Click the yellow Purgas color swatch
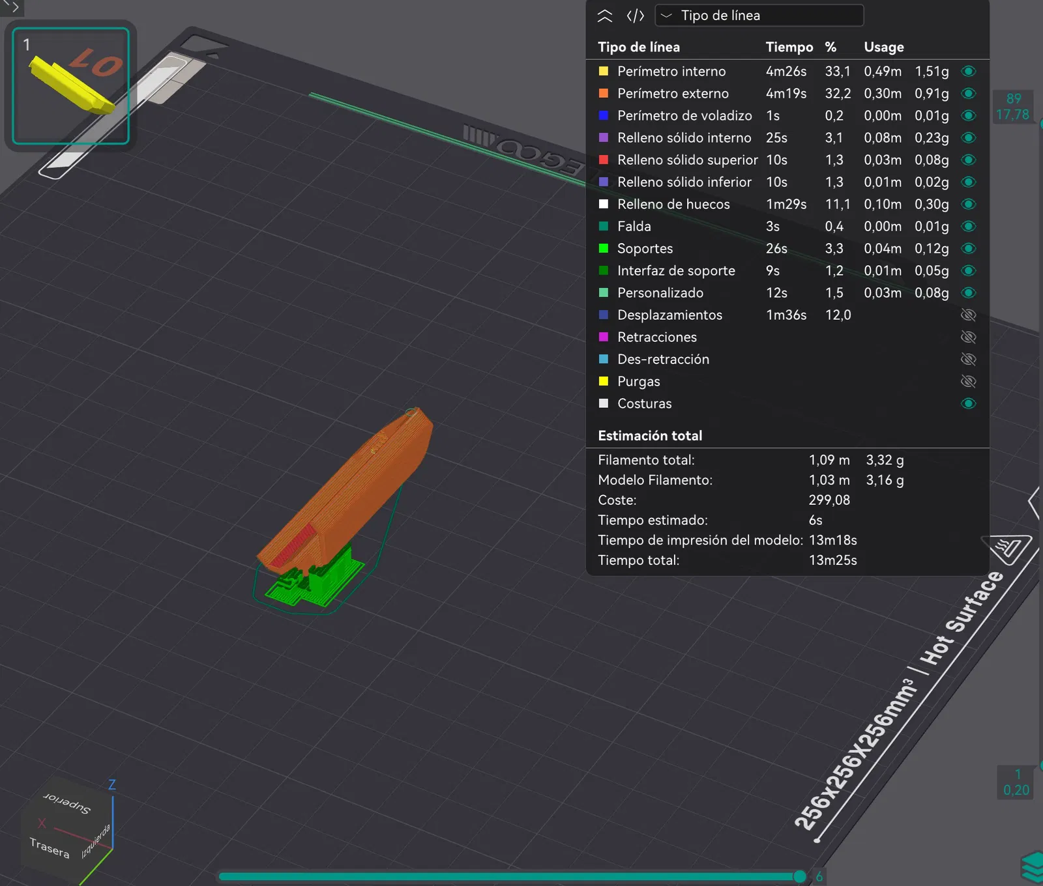Screen dimensions: 1043x886 604,381
